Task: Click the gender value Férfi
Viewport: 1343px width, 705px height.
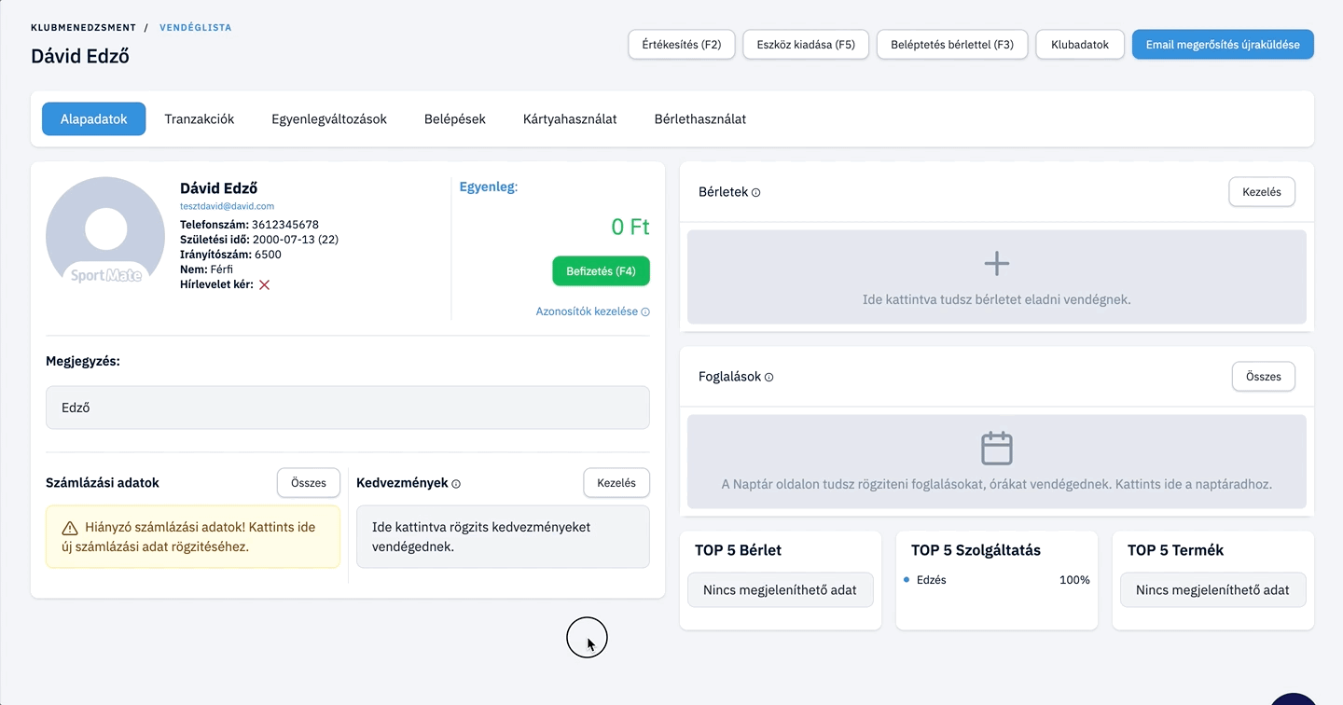Action: point(222,270)
